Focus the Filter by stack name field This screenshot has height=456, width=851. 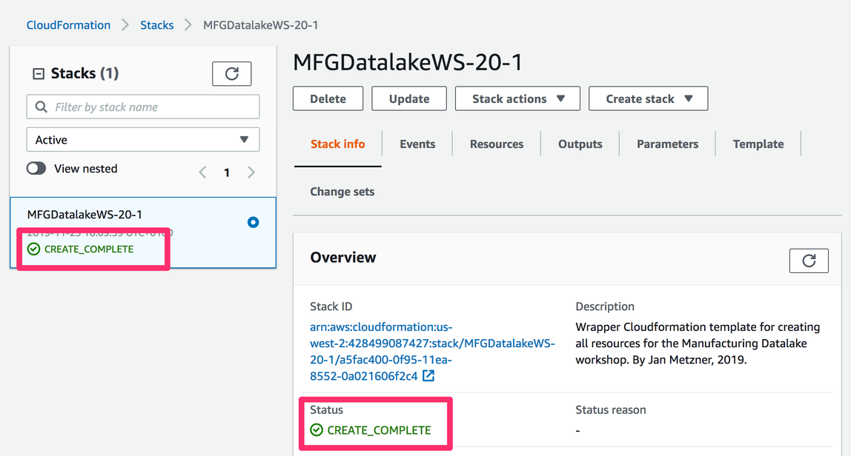coord(152,107)
